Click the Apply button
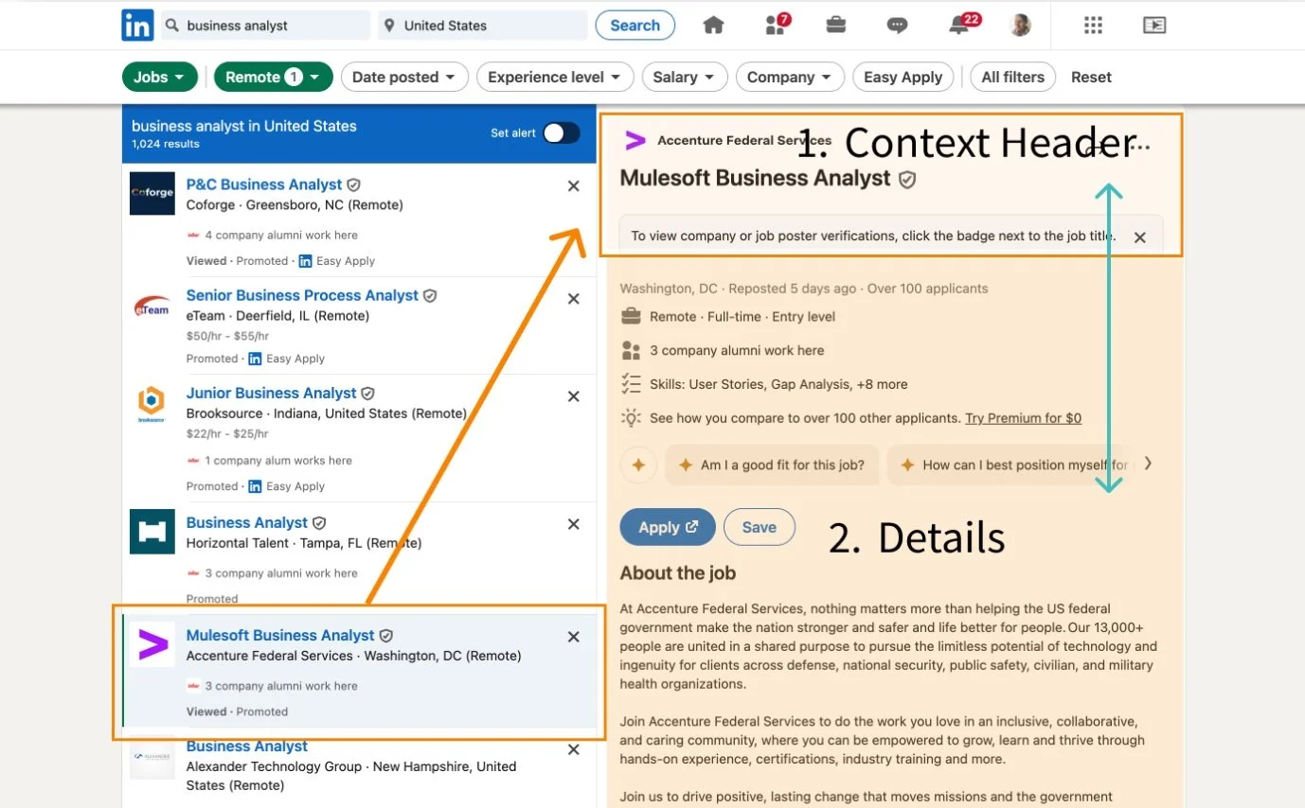This screenshot has height=808, width=1305. pos(668,527)
